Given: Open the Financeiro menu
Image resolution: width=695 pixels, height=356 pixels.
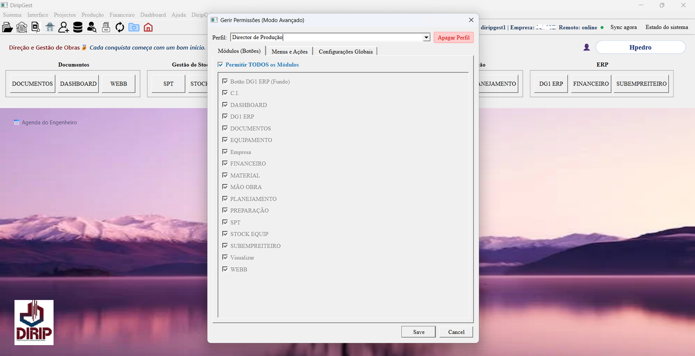Looking at the screenshot, I should click(122, 15).
